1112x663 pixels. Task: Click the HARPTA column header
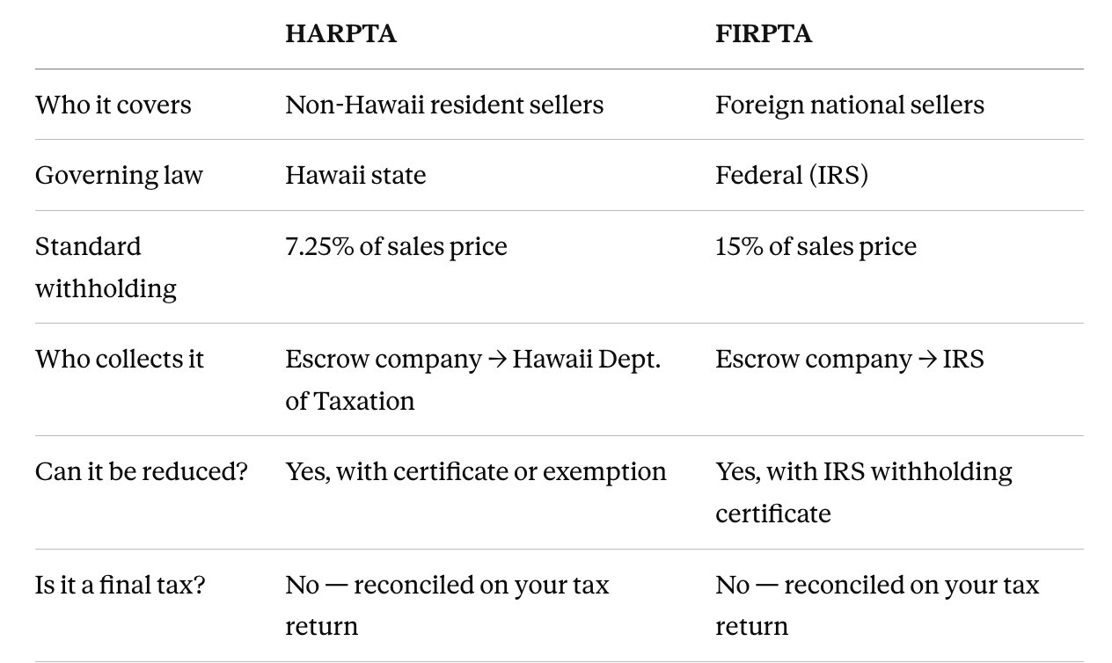pyautogui.click(x=340, y=33)
